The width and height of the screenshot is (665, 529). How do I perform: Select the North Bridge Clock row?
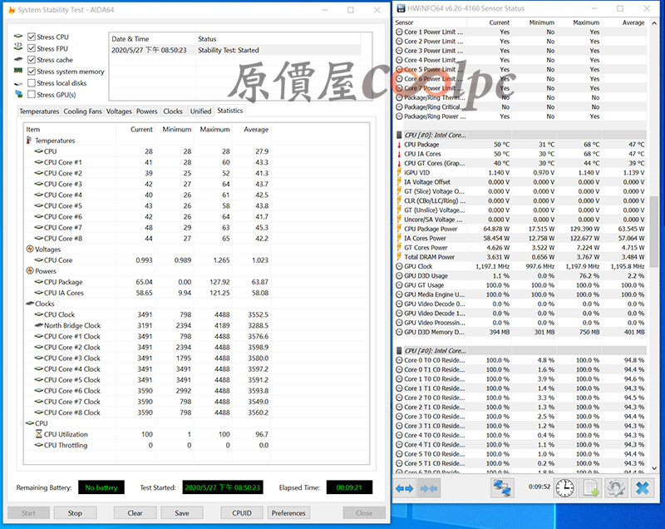[x=147, y=325]
